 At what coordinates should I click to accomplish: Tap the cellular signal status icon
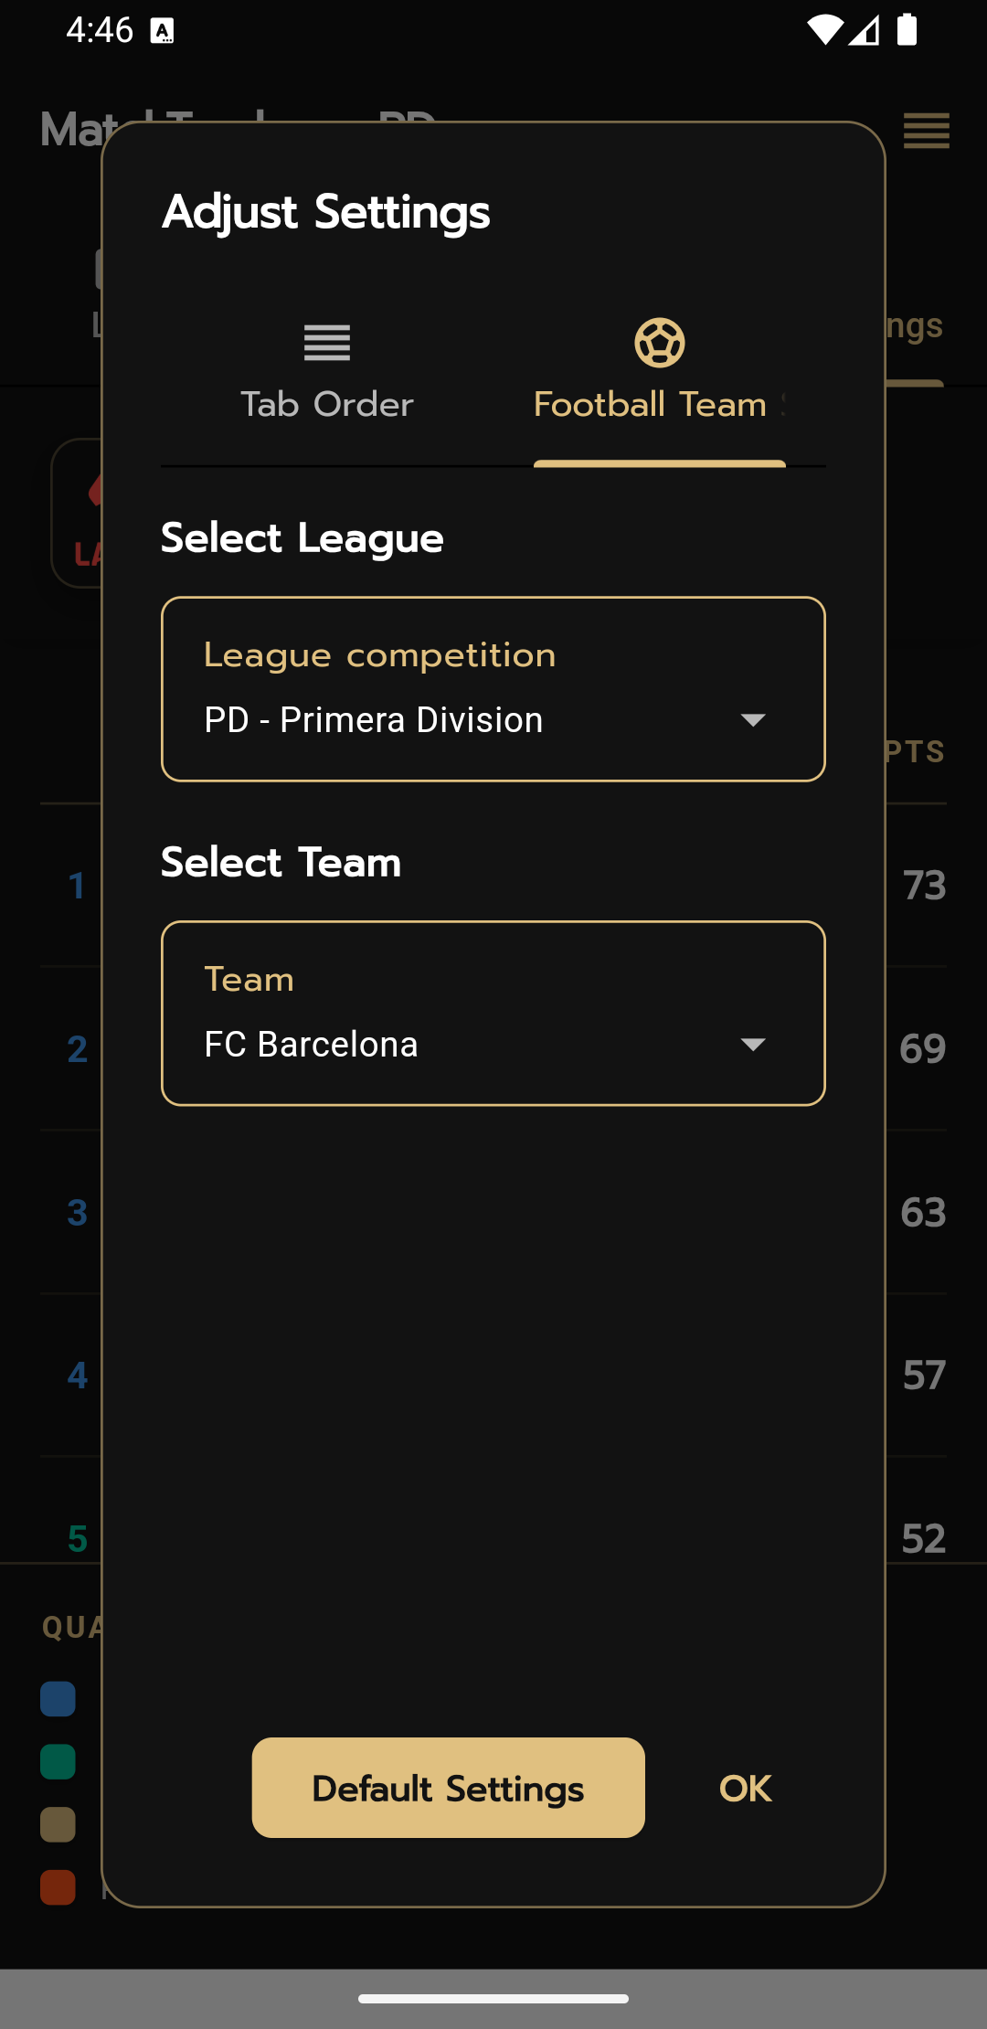pyautogui.click(x=864, y=31)
